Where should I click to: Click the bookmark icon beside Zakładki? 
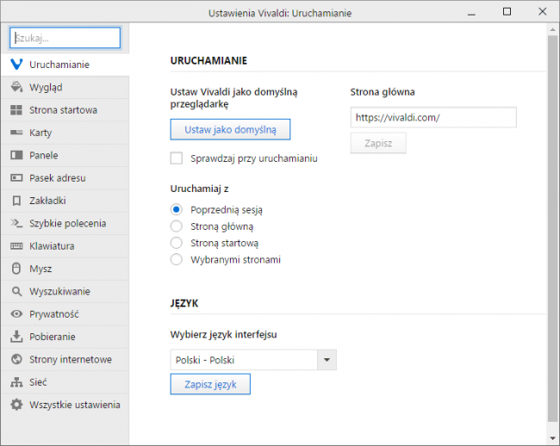(x=16, y=201)
